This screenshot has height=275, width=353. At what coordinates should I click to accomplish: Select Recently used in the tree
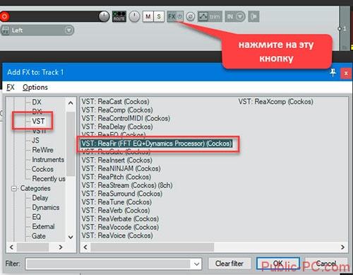[x=49, y=179]
